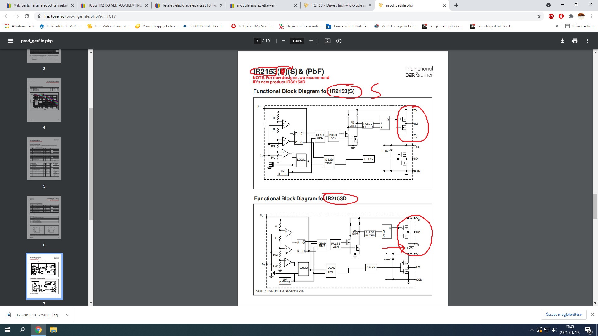The image size is (598, 336).
Task: Click the fit to page icon
Action: point(327,41)
